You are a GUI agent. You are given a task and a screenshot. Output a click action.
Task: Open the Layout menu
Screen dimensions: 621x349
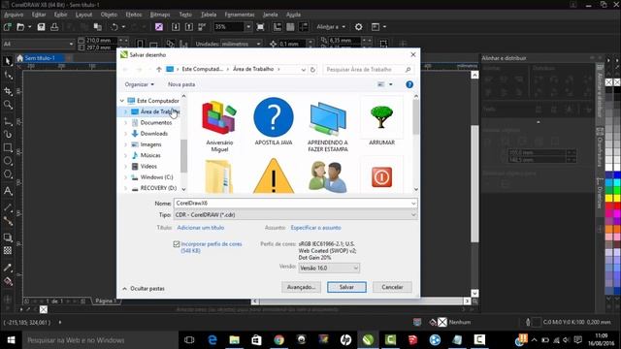point(83,15)
